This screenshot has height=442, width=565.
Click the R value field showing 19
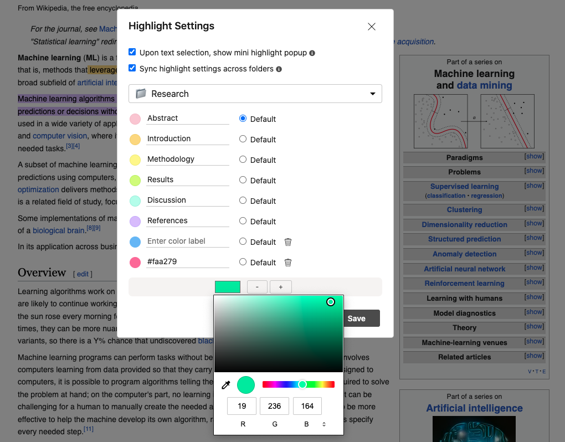(x=242, y=406)
